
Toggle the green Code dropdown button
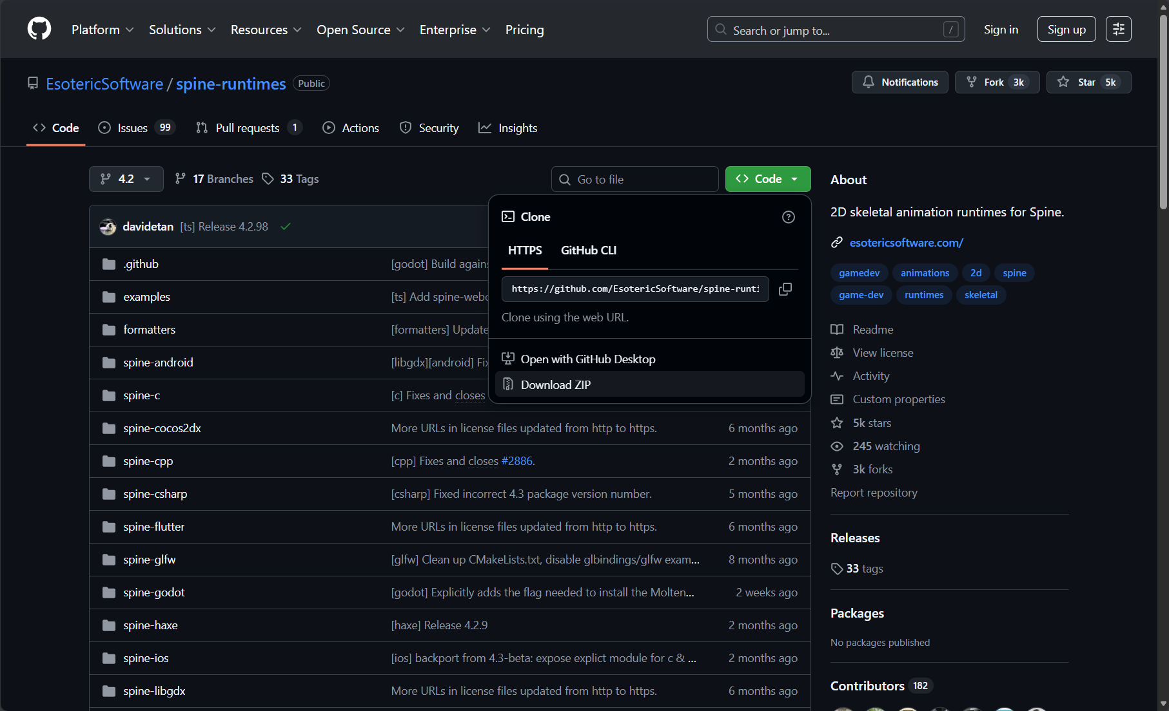(x=768, y=179)
